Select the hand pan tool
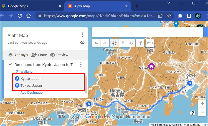 pos(114,43)
